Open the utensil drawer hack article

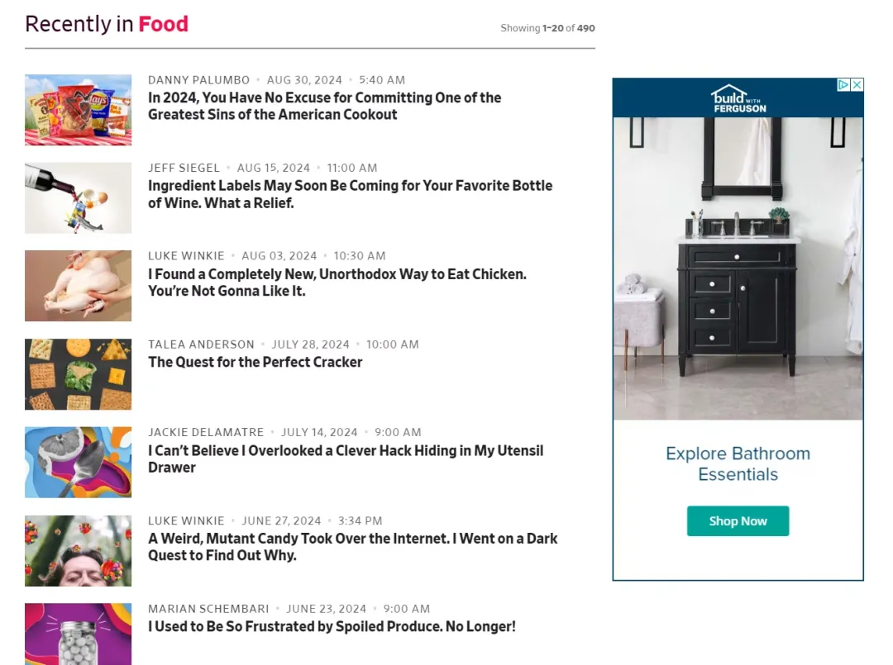[x=346, y=458]
